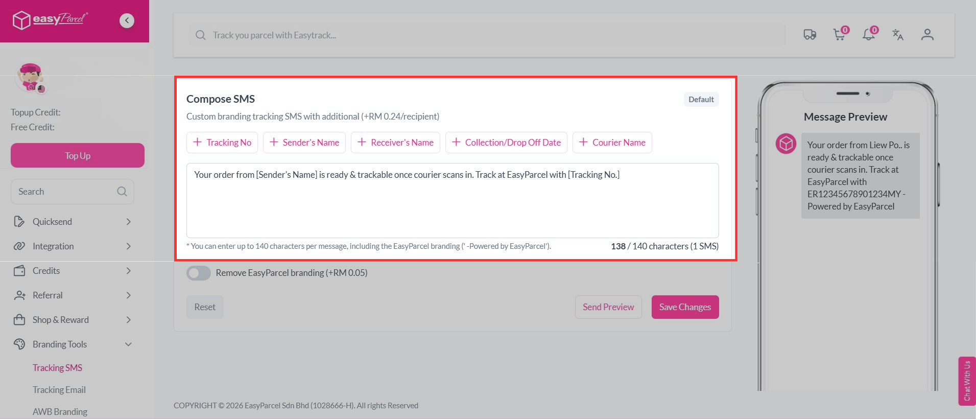Click the Shop & Reward bag icon
The height and width of the screenshot is (419, 976).
(19, 320)
